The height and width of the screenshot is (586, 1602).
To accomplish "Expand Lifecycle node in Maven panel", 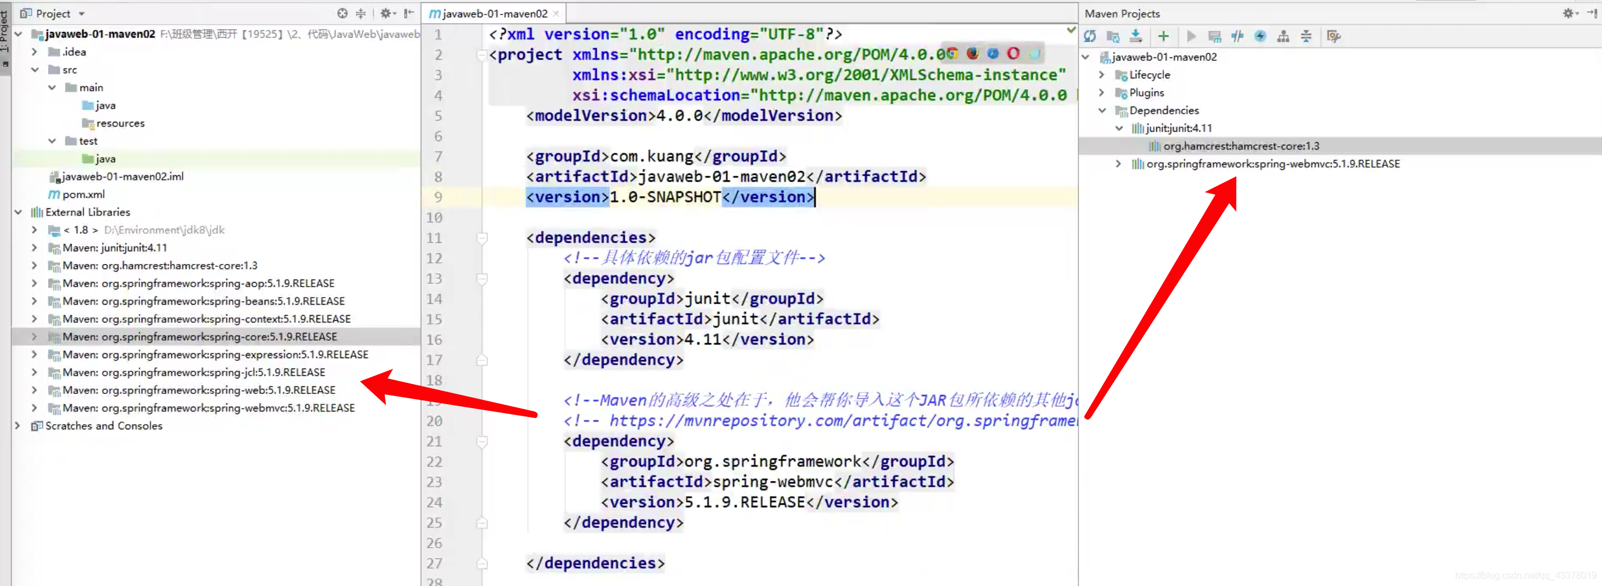I will (x=1102, y=75).
